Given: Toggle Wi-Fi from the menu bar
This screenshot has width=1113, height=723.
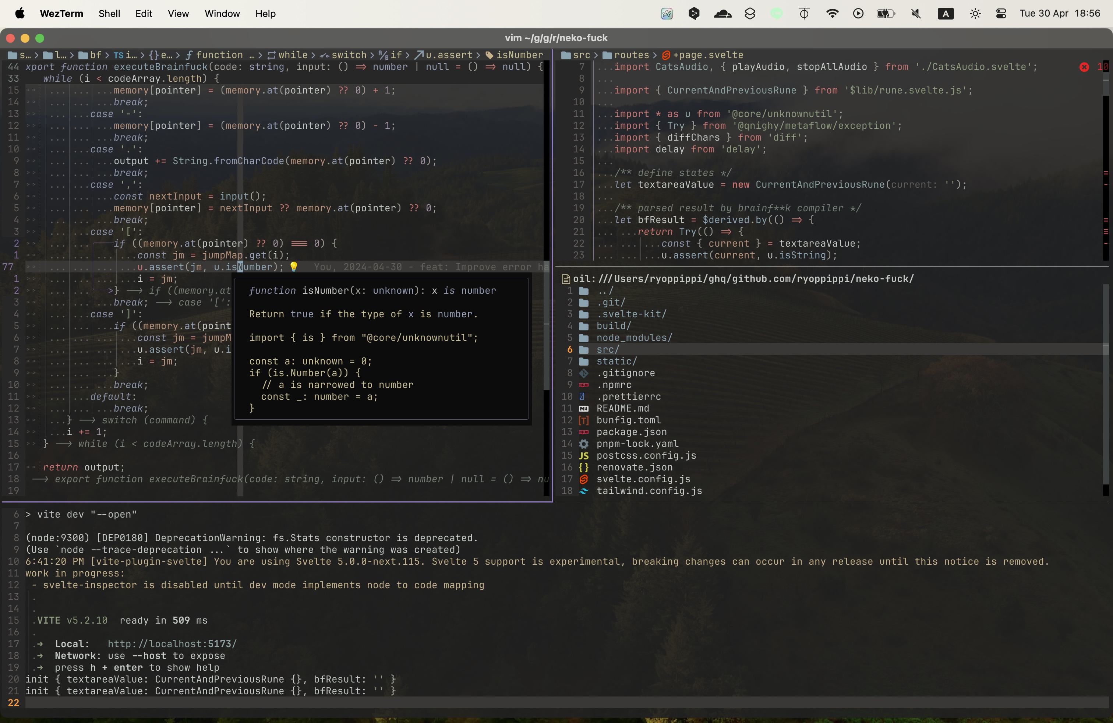Looking at the screenshot, I should 833,14.
